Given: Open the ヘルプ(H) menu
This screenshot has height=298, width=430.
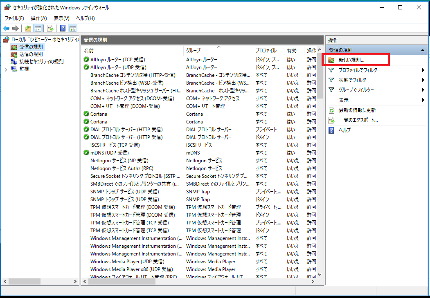Looking at the screenshot, I should (86, 18).
